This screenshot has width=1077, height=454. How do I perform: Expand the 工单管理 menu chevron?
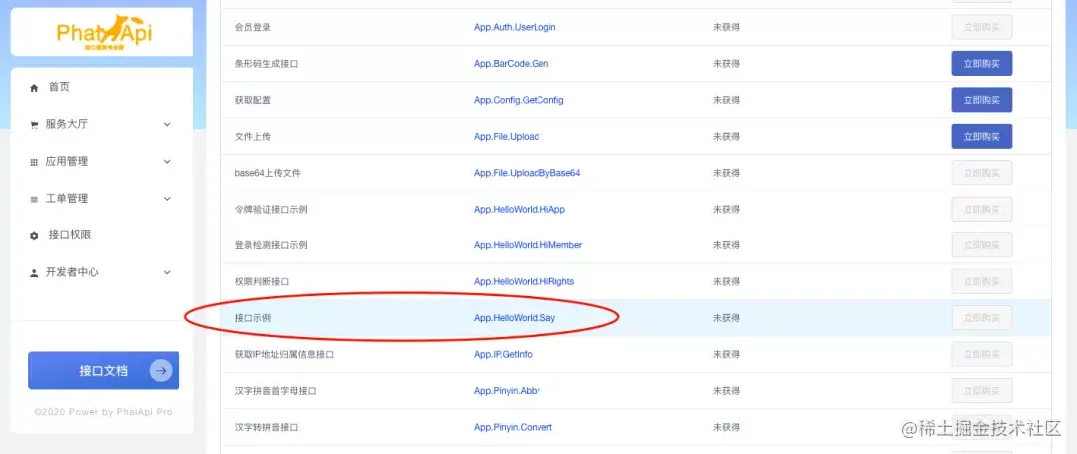167,199
